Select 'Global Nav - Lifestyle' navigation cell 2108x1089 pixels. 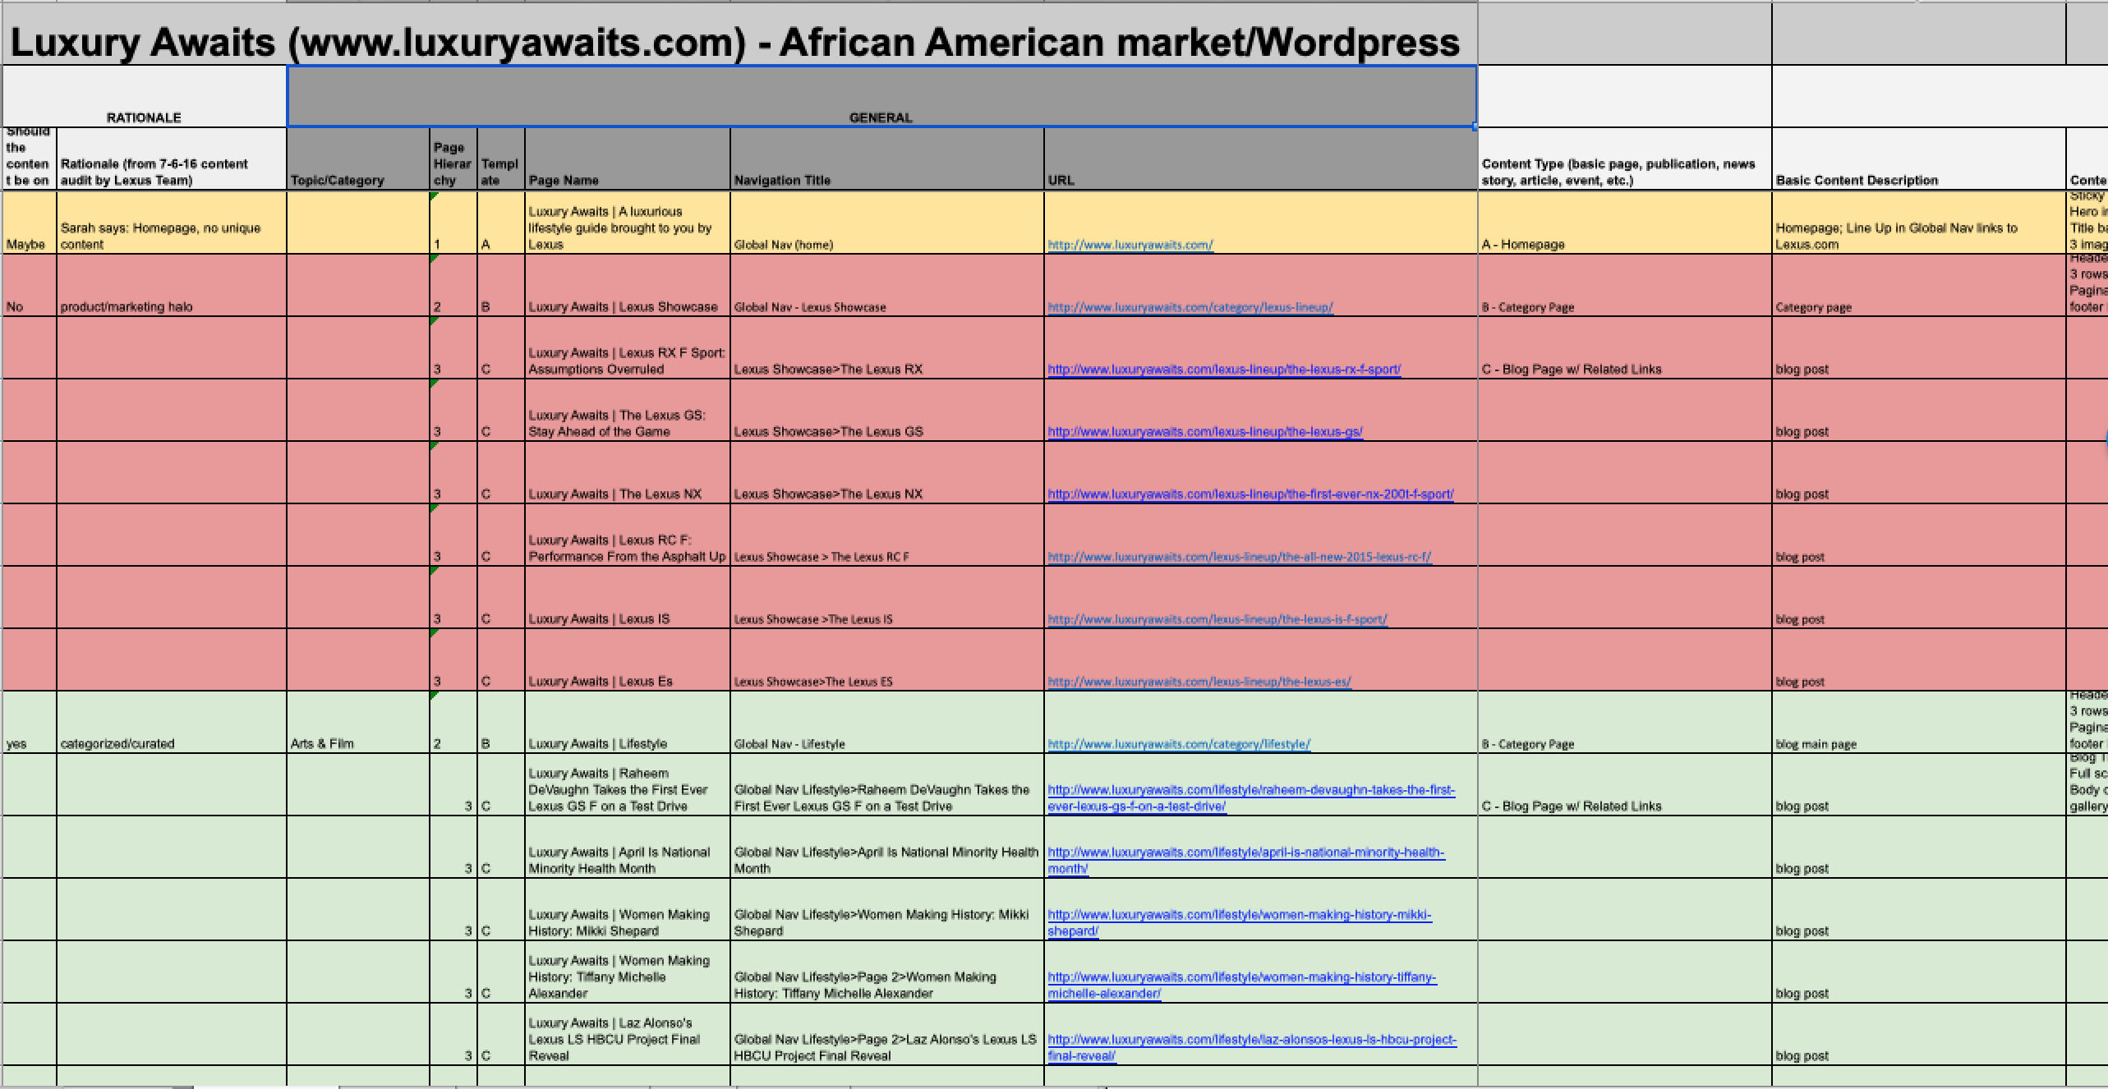coord(887,722)
